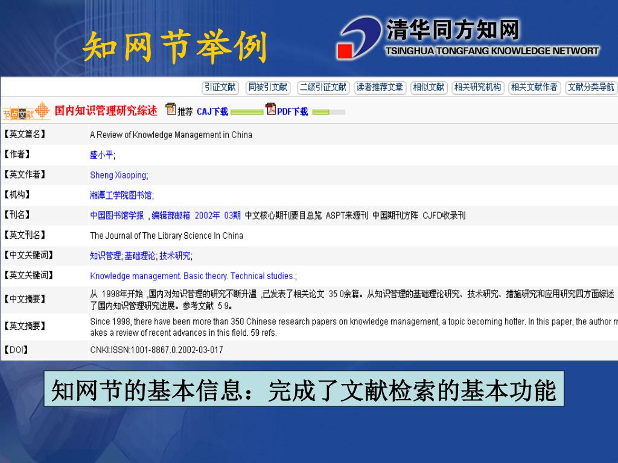The height and width of the screenshot is (463, 618).
Task: Click the 知网节举例 slide title
Action: click(175, 47)
